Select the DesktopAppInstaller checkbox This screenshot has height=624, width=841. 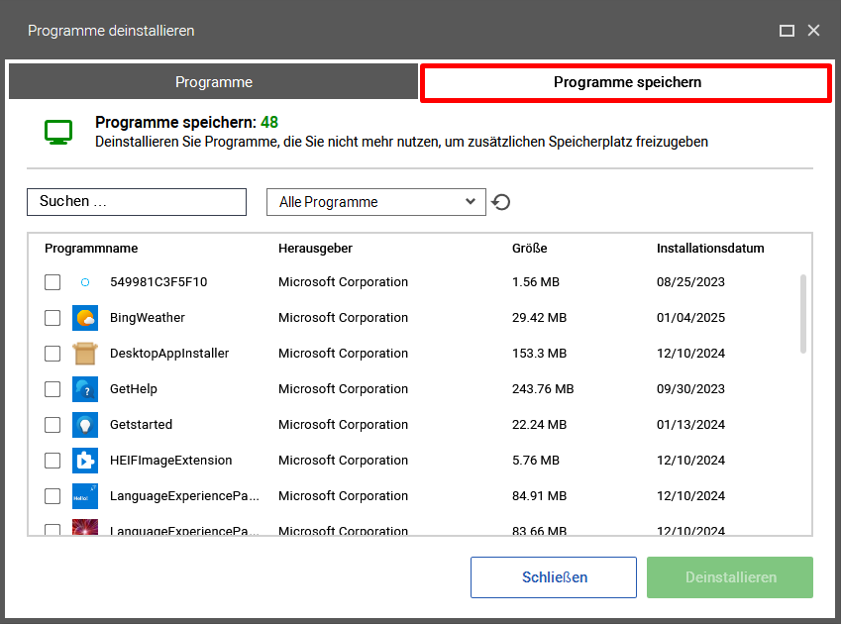click(x=53, y=354)
